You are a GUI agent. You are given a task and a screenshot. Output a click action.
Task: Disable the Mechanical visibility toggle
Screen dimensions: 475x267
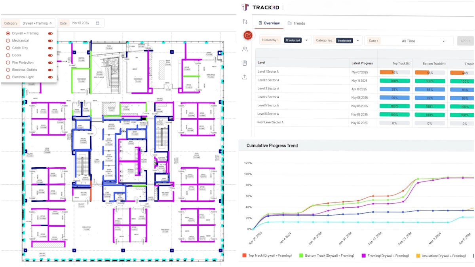click(51, 40)
